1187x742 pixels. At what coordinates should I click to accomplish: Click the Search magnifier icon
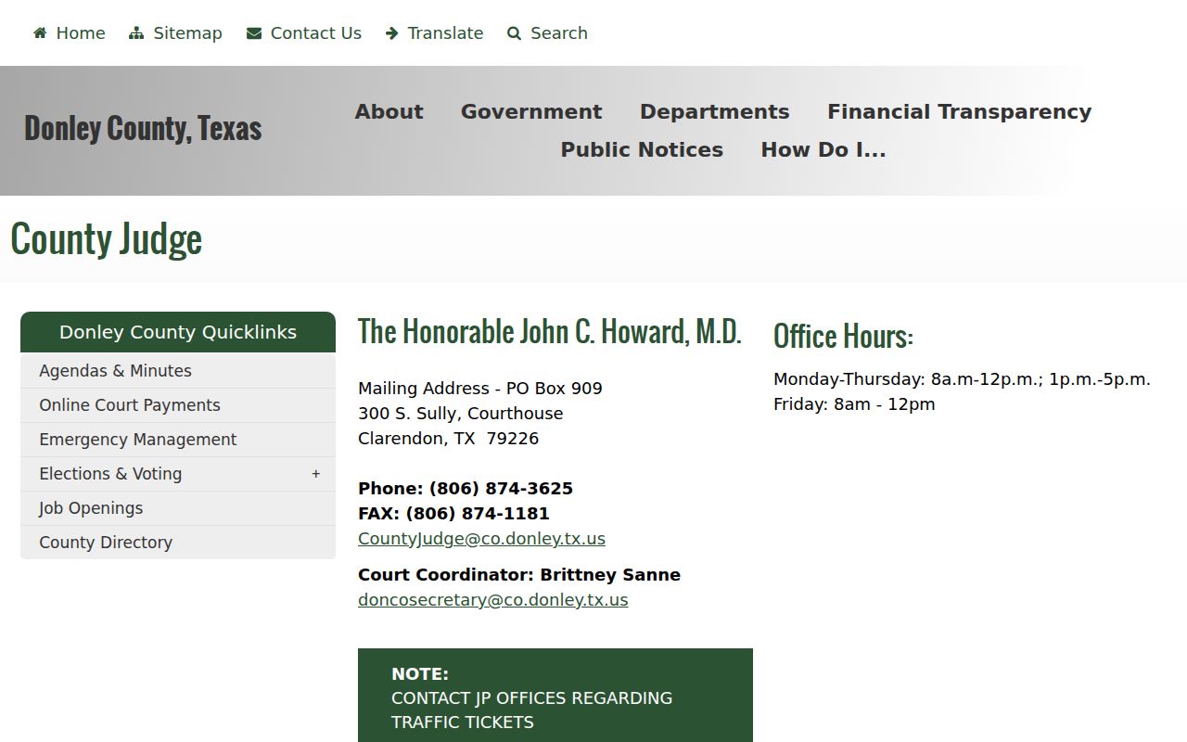point(515,33)
